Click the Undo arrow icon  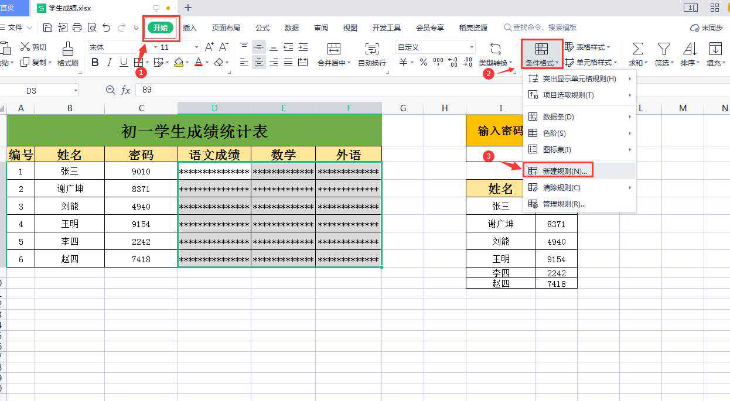106,28
